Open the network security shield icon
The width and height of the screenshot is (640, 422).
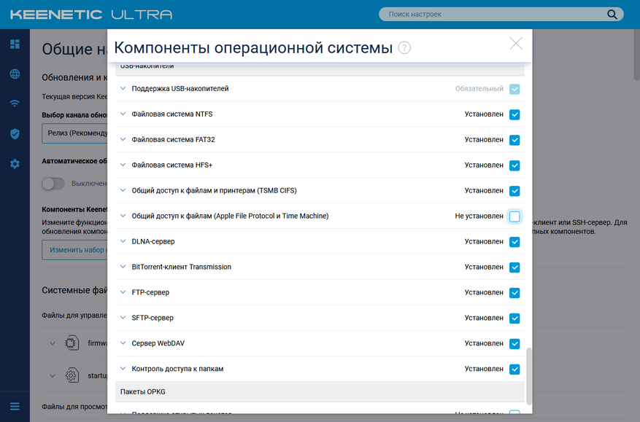(x=15, y=133)
